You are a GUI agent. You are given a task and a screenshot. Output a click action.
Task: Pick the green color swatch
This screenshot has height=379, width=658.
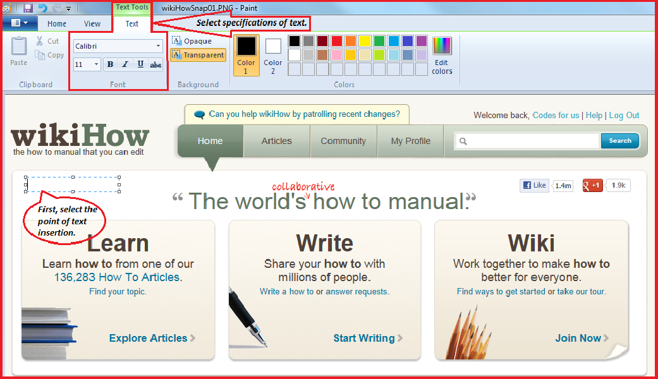379,40
